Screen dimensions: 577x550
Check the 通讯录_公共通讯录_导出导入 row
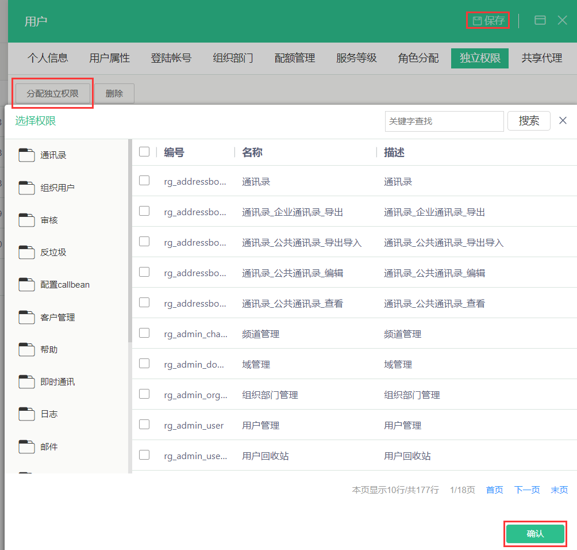point(144,241)
